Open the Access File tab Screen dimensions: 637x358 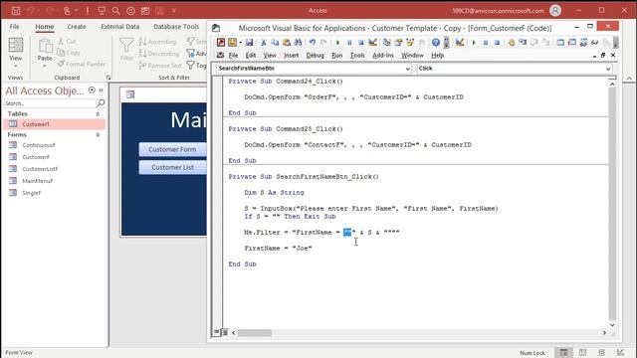coord(15,27)
